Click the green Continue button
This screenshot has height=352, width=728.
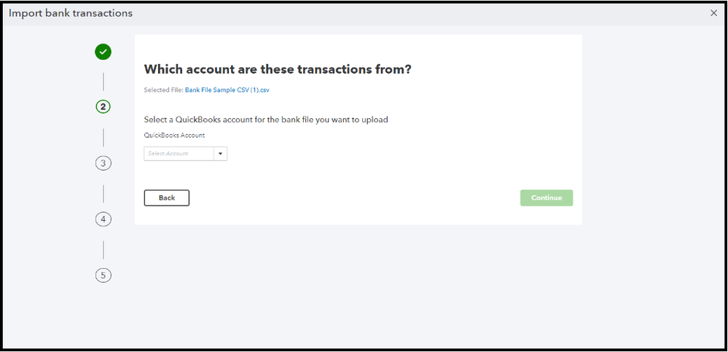pos(546,197)
